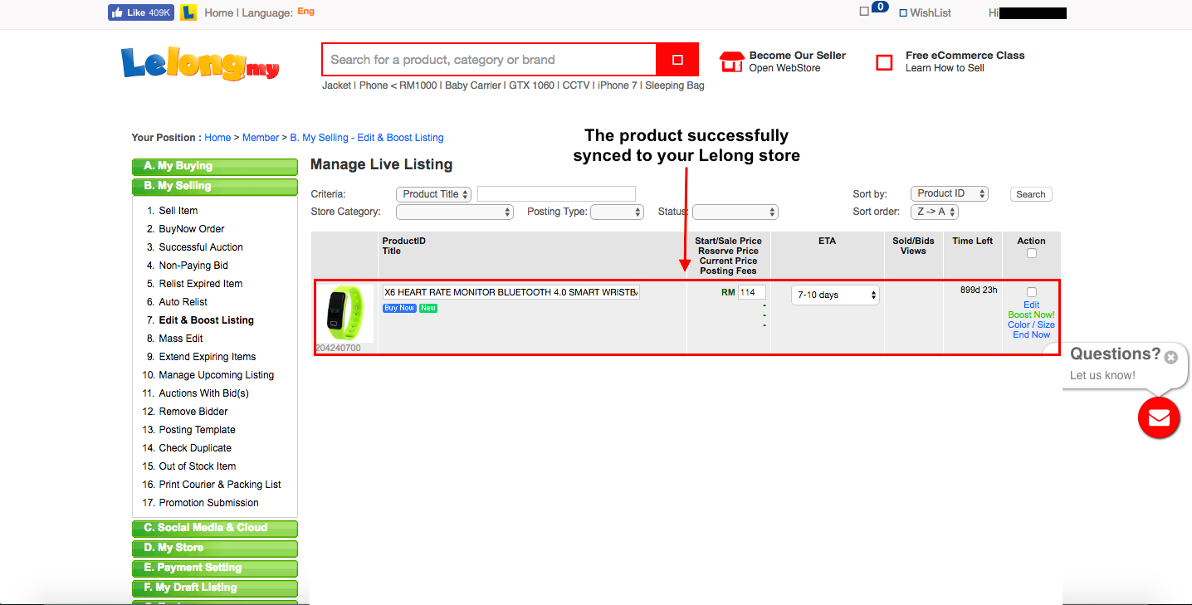Expand the D. My Store section
The height and width of the screenshot is (605, 1192).
[x=214, y=549]
